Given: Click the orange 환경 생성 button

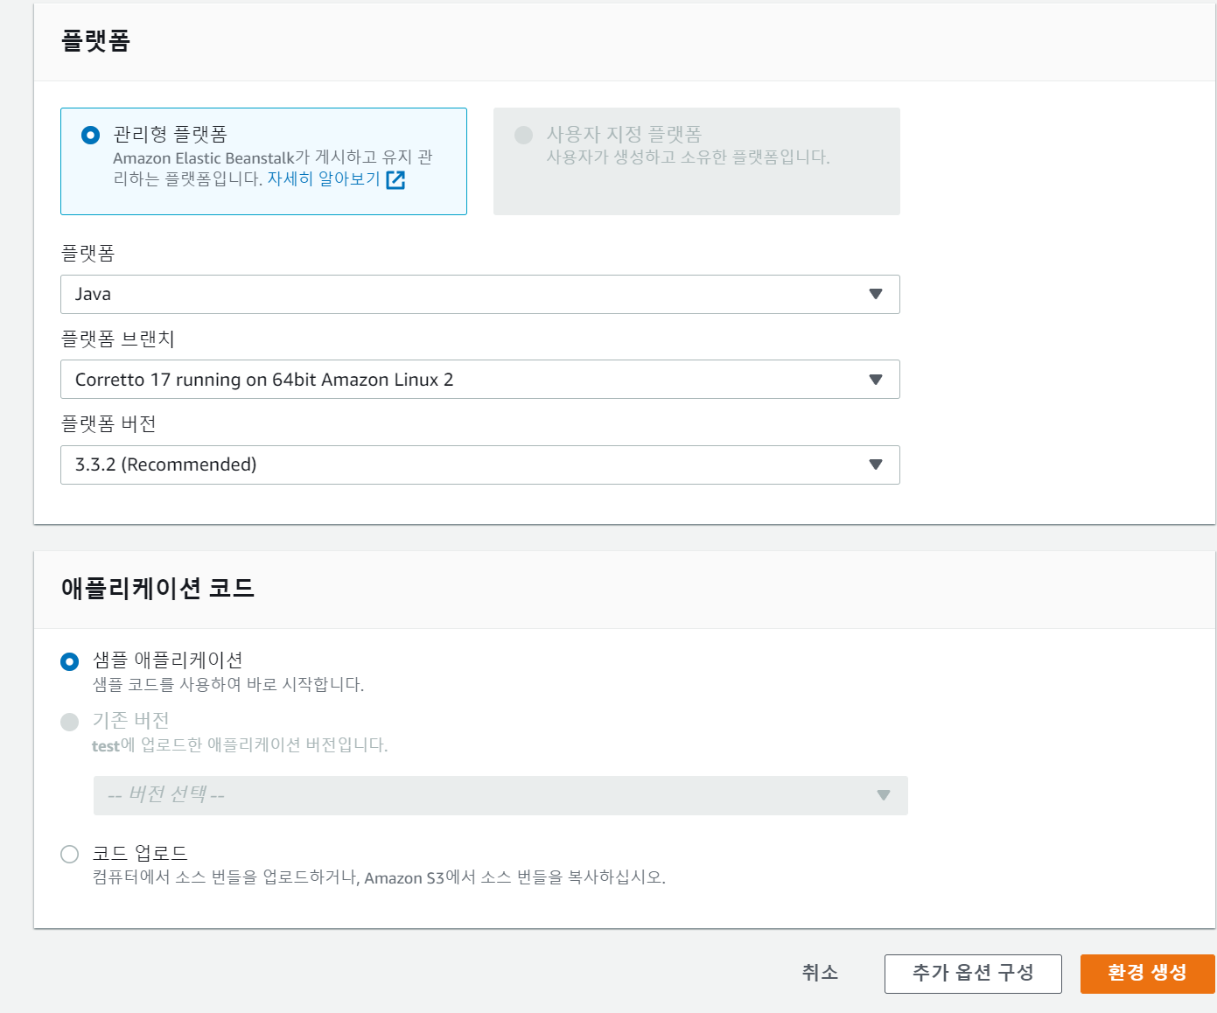Looking at the screenshot, I should coord(1147,974).
